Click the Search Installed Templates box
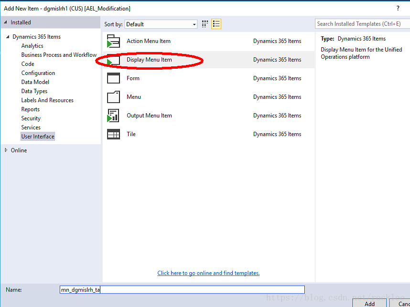The height and width of the screenshot is (307, 410). [x=362, y=24]
